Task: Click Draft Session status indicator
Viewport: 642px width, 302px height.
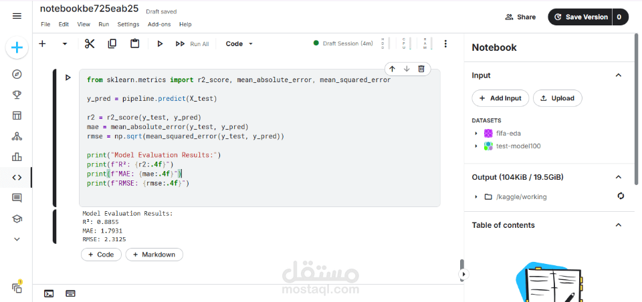Action: click(x=343, y=43)
